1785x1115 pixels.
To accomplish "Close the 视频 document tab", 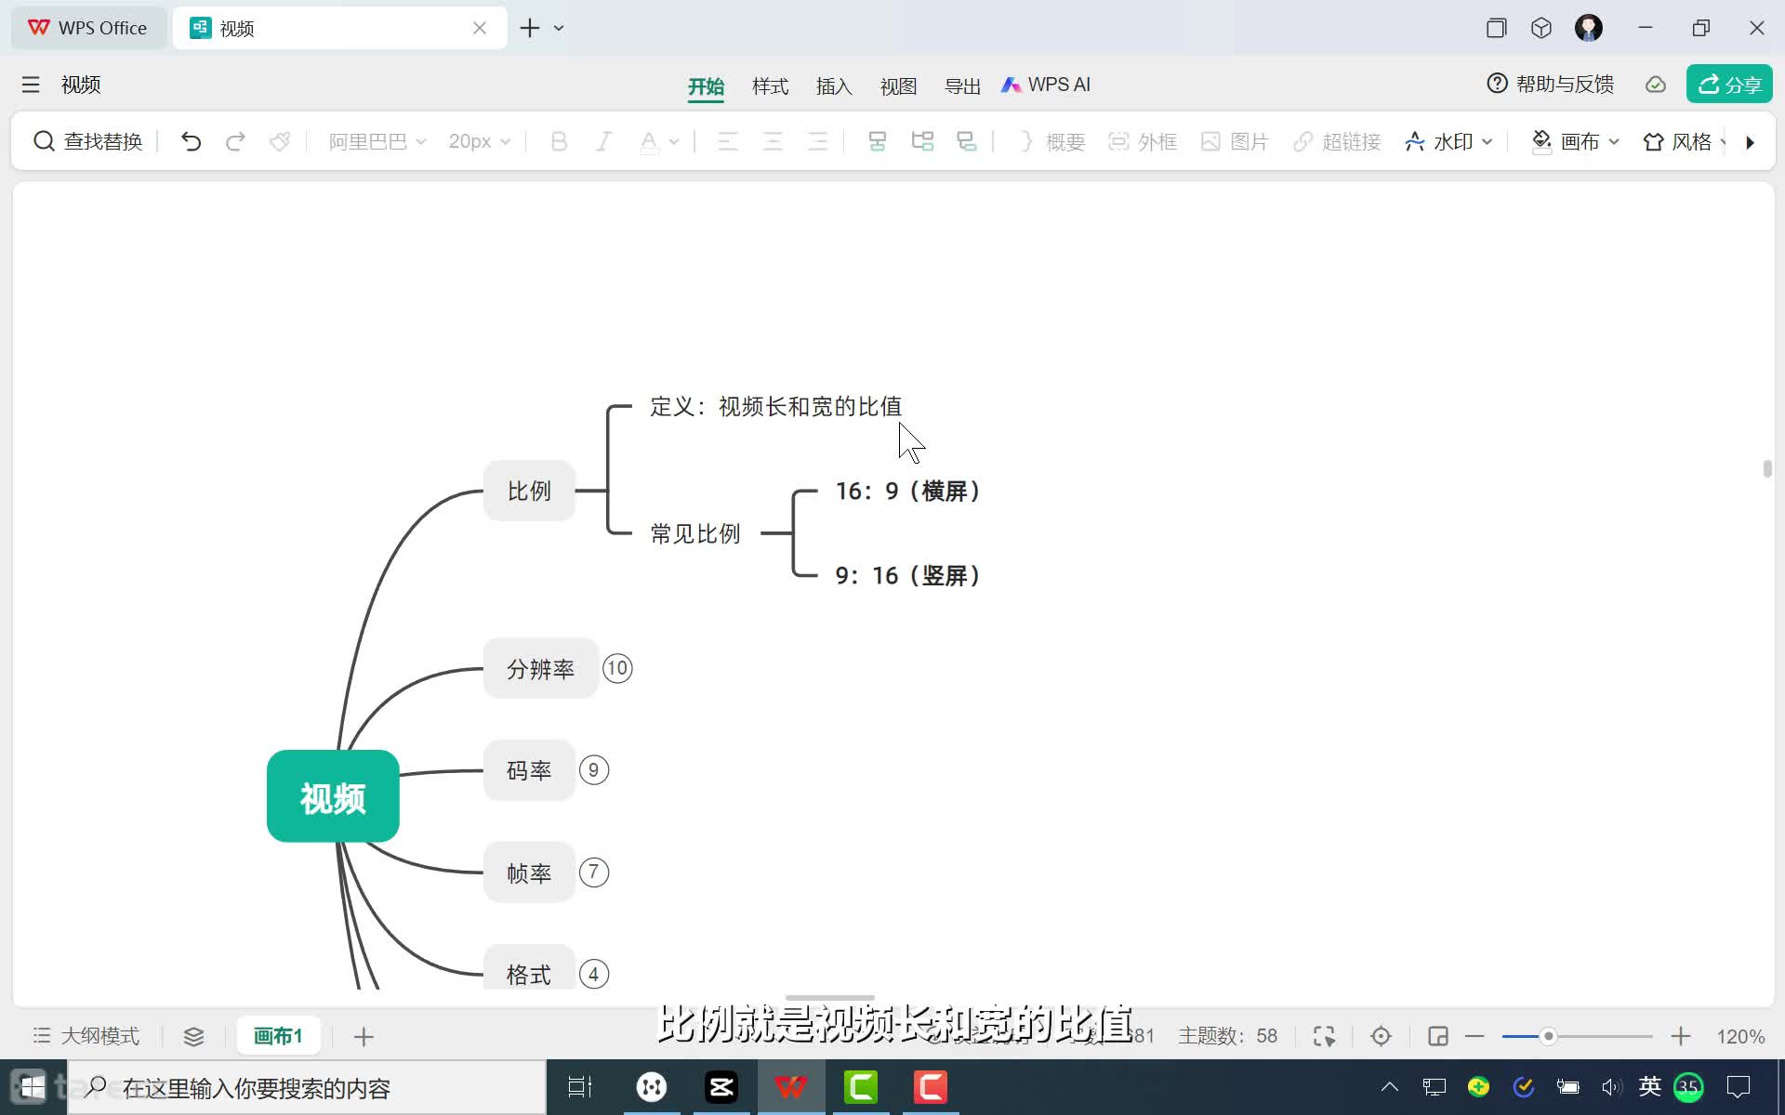I will [480, 28].
